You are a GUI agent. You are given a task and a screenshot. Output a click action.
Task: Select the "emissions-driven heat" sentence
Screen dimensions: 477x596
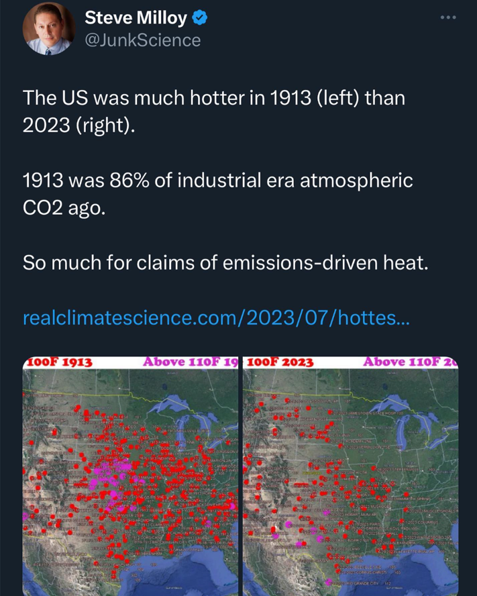(x=225, y=262)
